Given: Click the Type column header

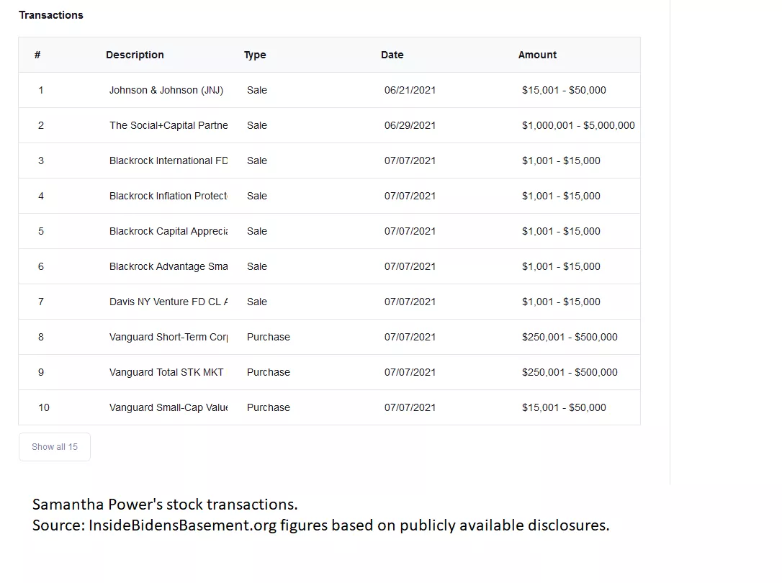Looking at the screenshot, I should coord(255,55).
